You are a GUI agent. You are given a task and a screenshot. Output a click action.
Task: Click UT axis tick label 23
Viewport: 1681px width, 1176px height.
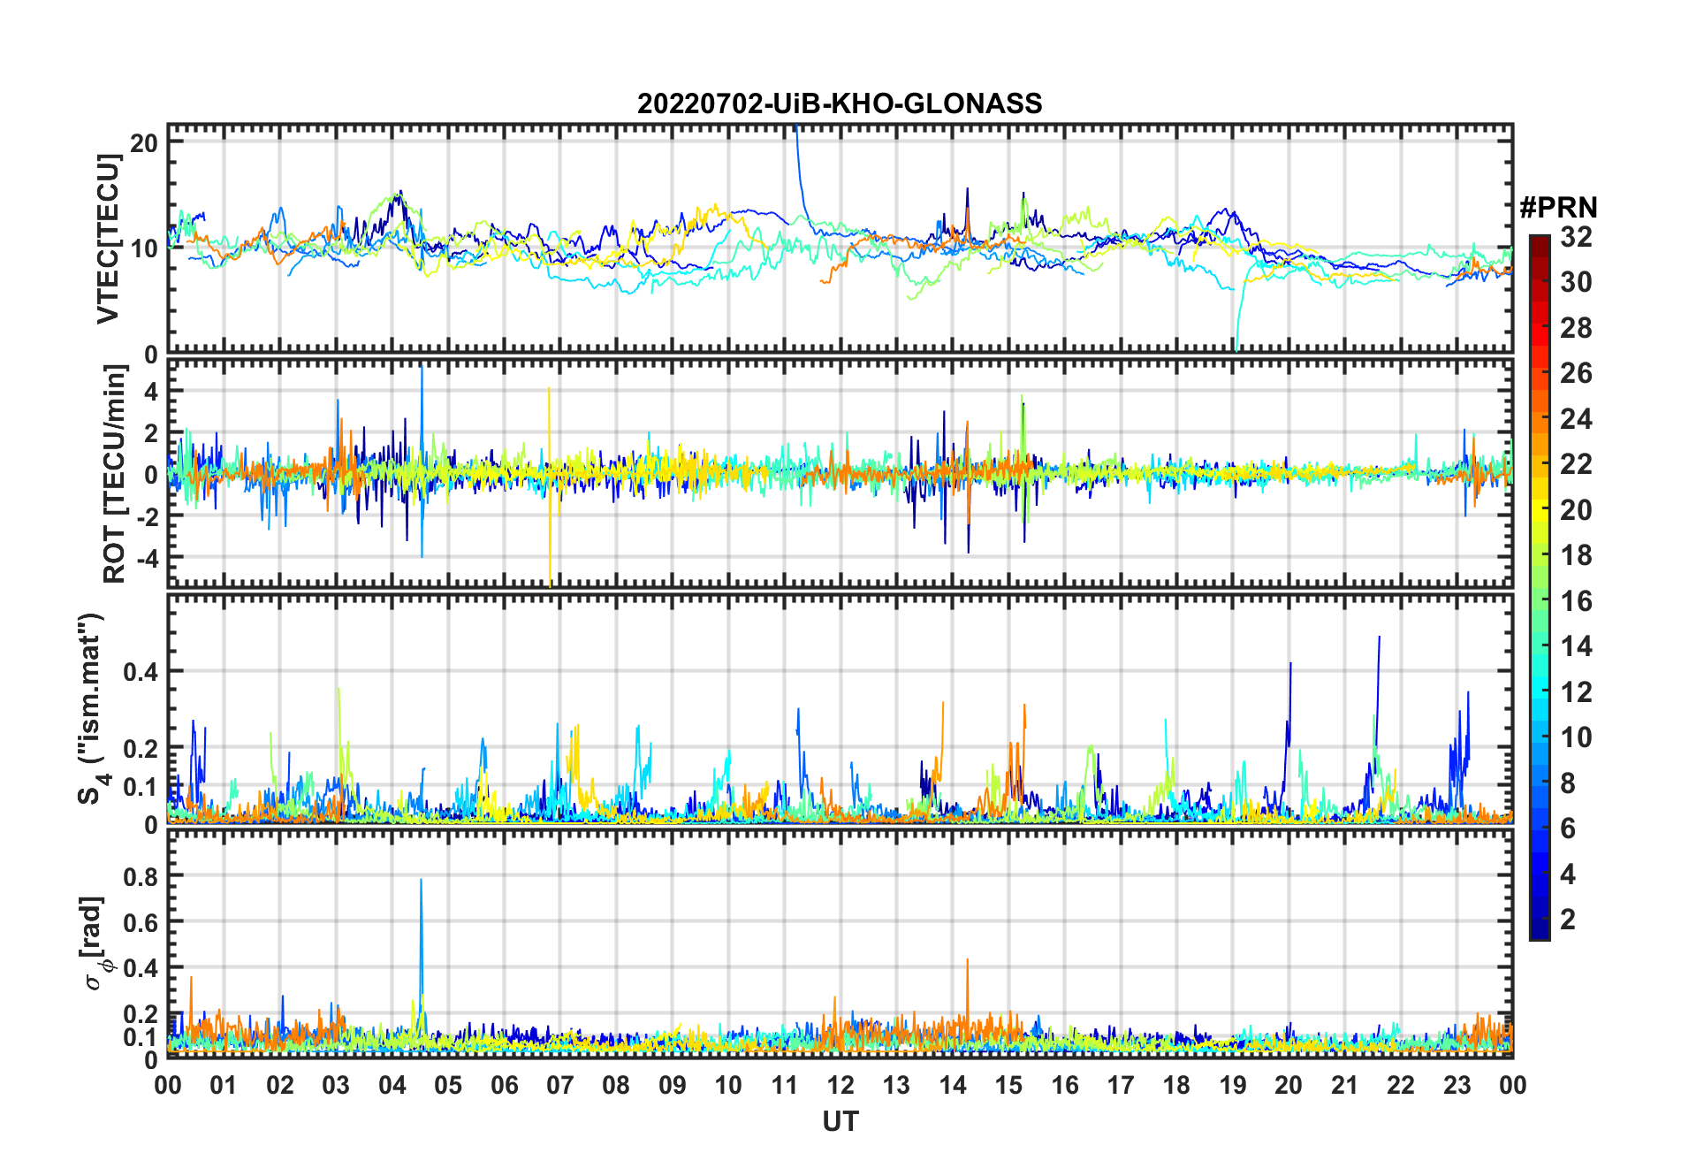(1457, 1085)
